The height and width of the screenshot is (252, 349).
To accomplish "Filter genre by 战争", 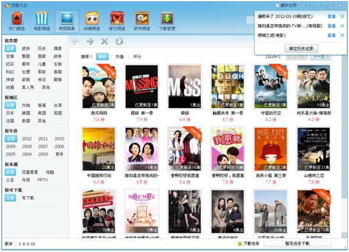I will coord(58,56).
